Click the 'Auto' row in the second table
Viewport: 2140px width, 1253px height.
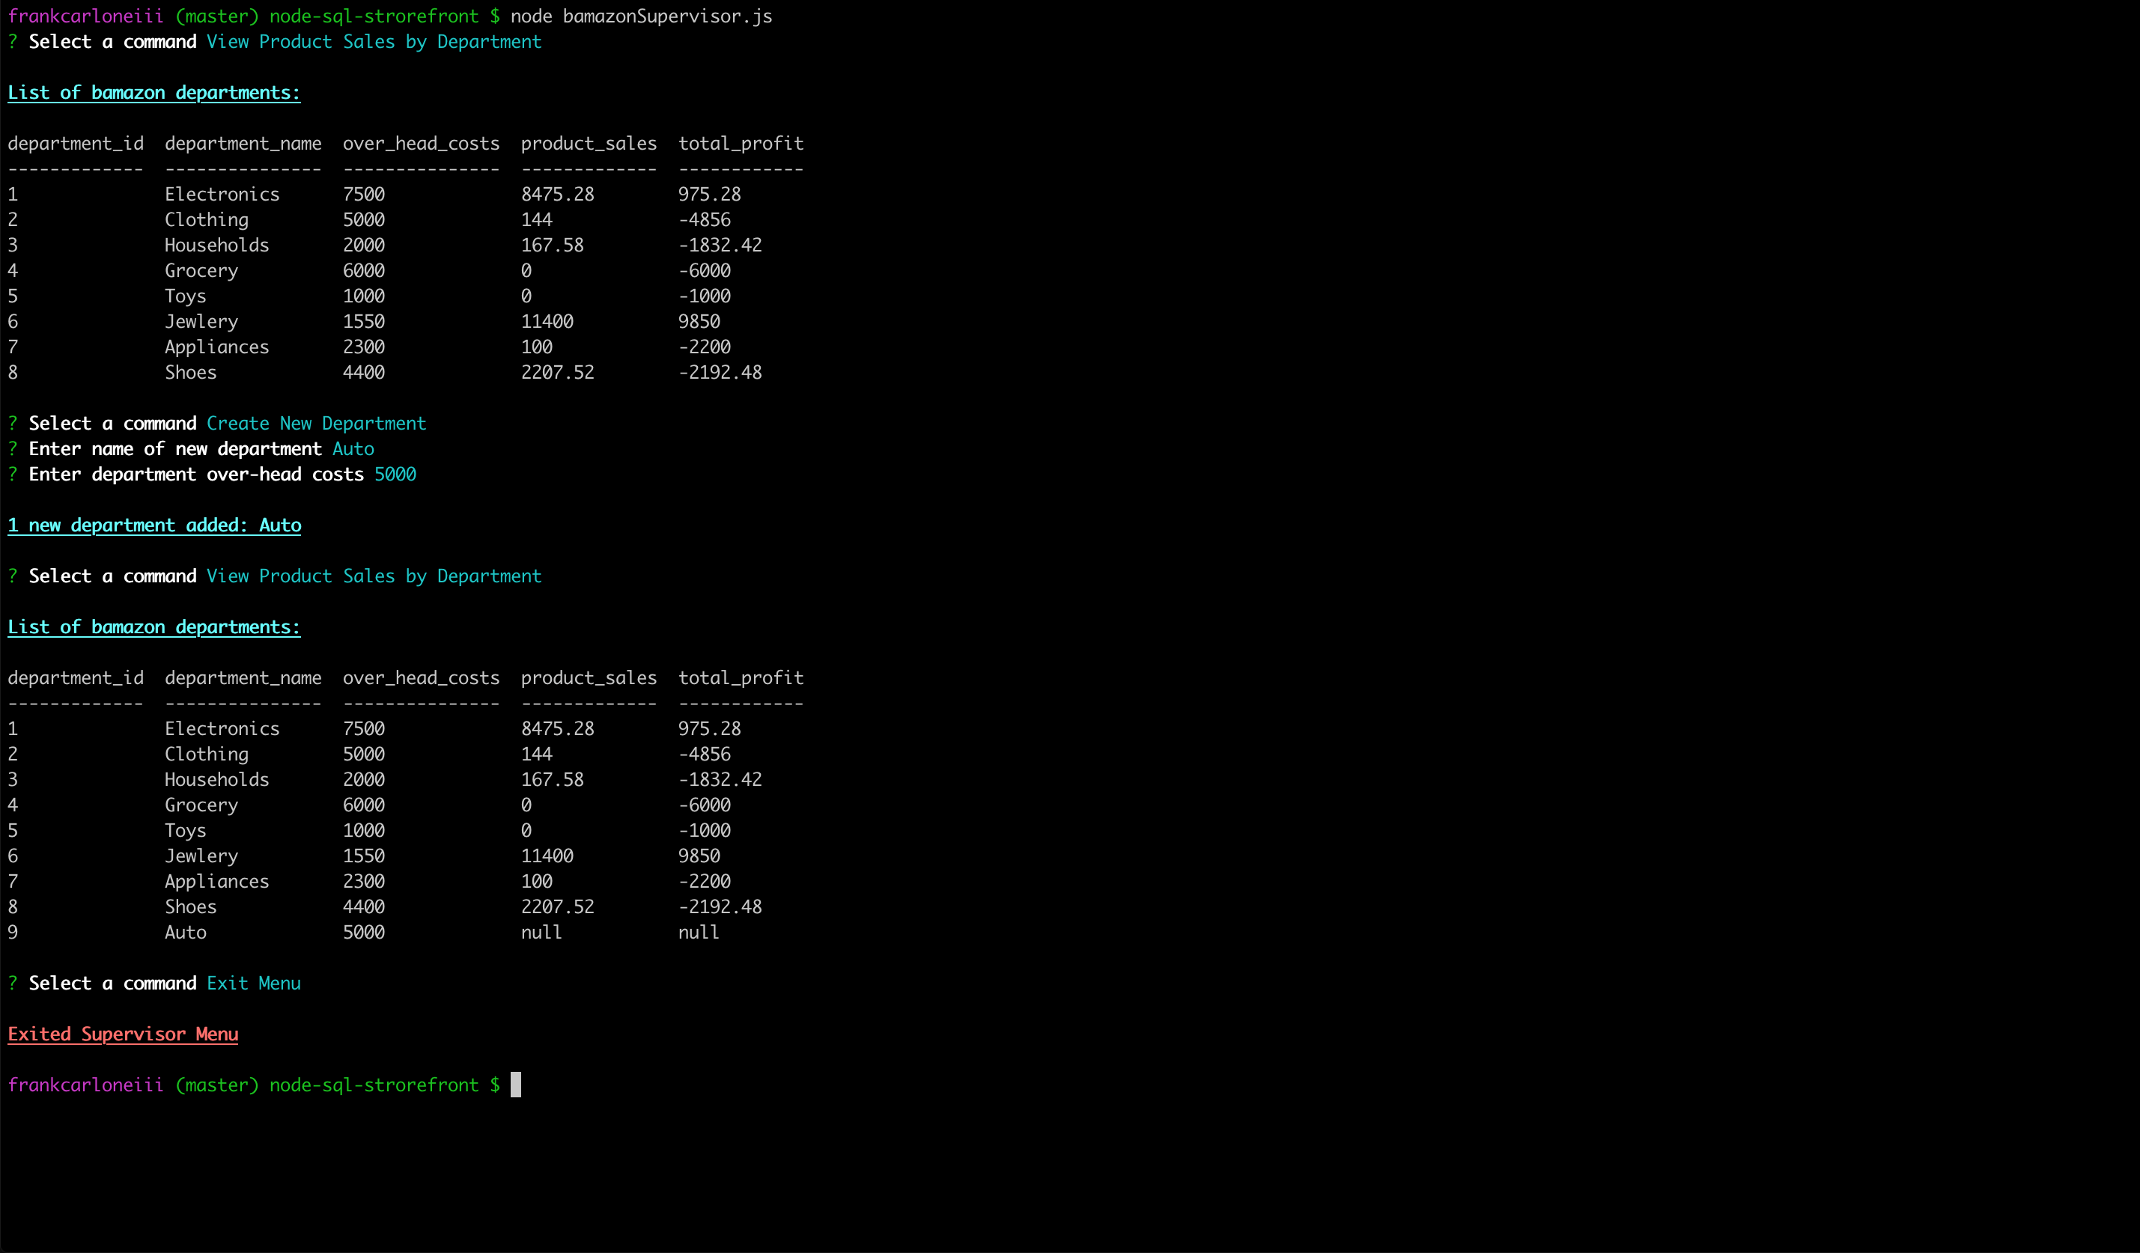(x=185, y=932)
